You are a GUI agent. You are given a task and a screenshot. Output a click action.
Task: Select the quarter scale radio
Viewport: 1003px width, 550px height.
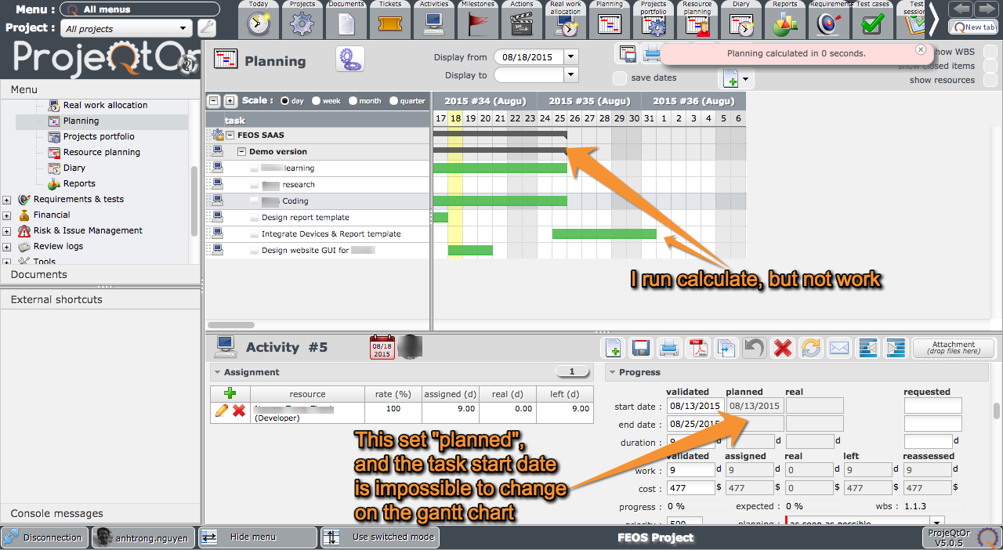click(x=394, y=100)
